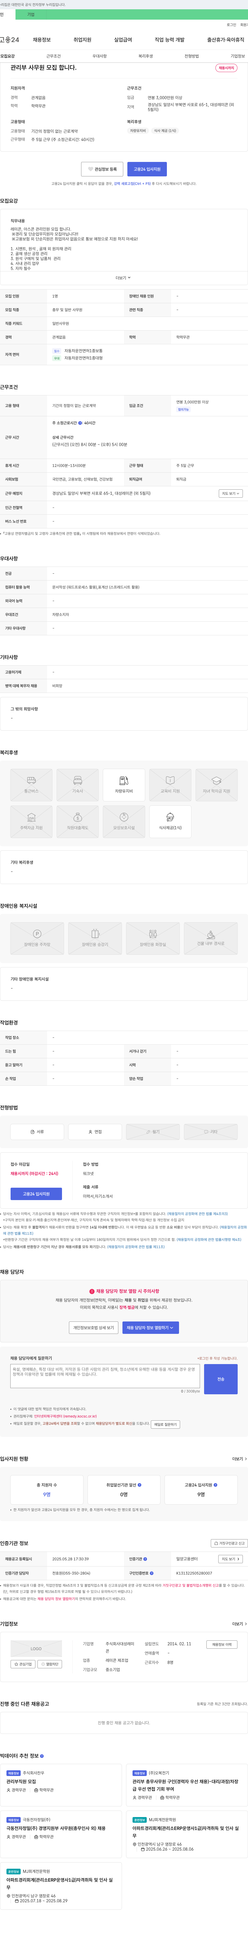Switch to the 기업정보 tab
Screen dimensions: 248x1933
click(237, 56)
